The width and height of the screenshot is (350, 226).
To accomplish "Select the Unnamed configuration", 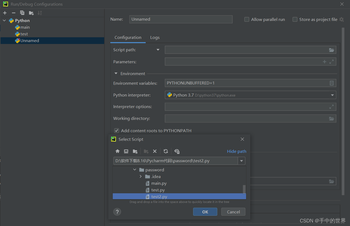I will 52,41.
